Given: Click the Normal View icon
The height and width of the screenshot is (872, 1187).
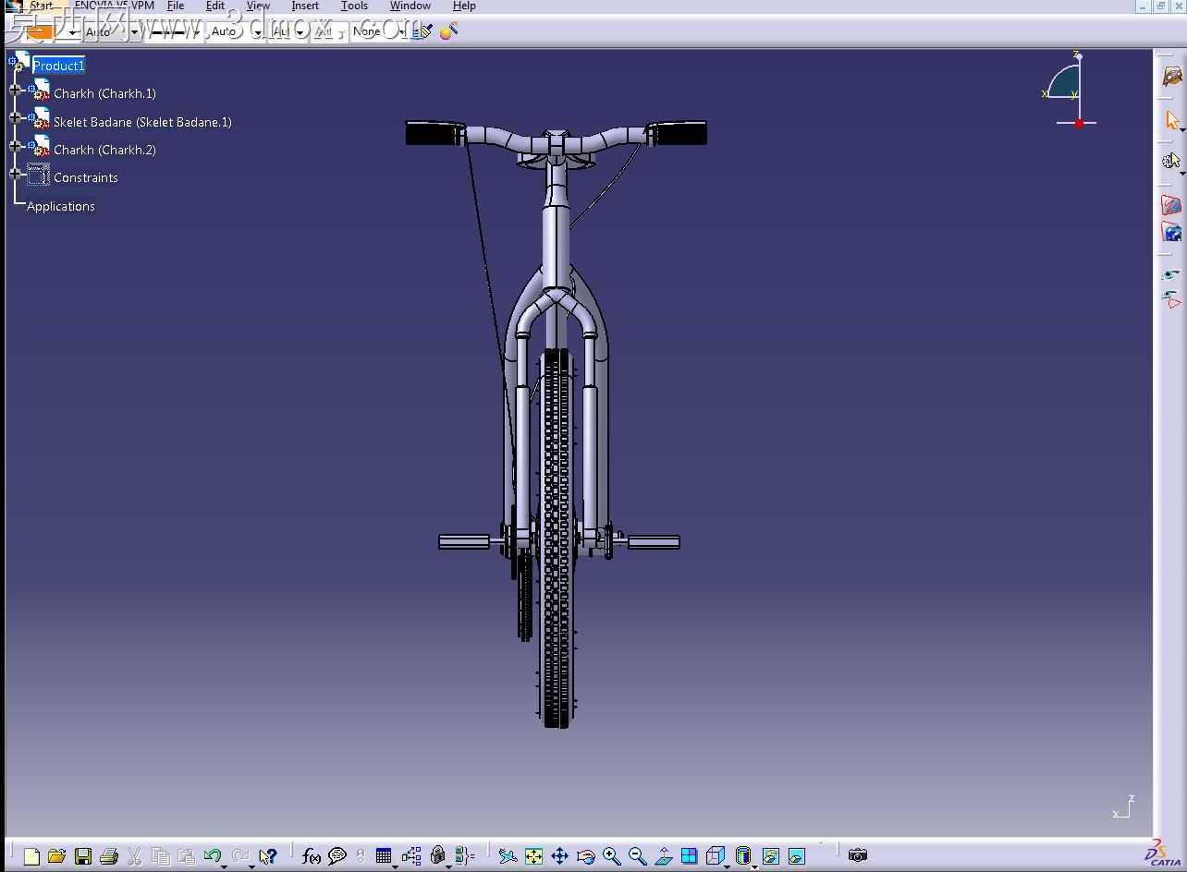Looking at the screenshot, I should click(663, 856).
